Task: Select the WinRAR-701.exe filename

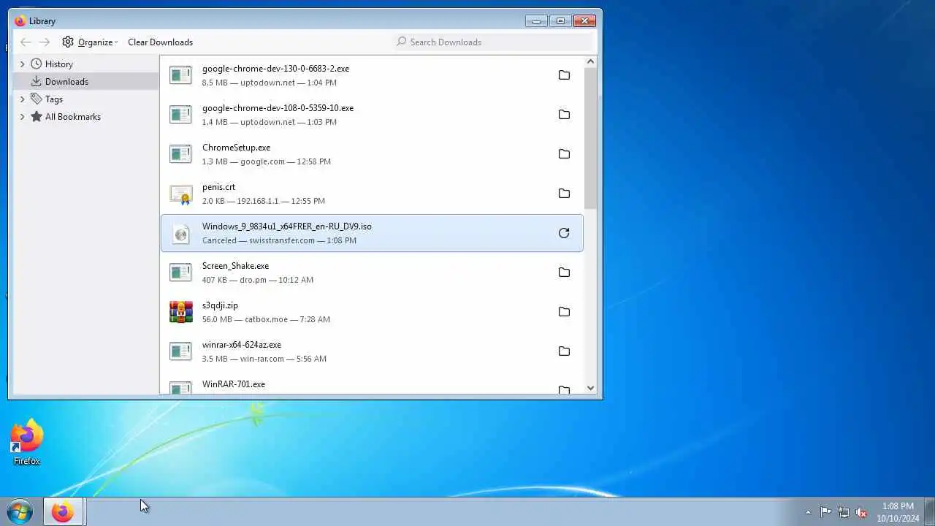Action: tap(233, 384)
